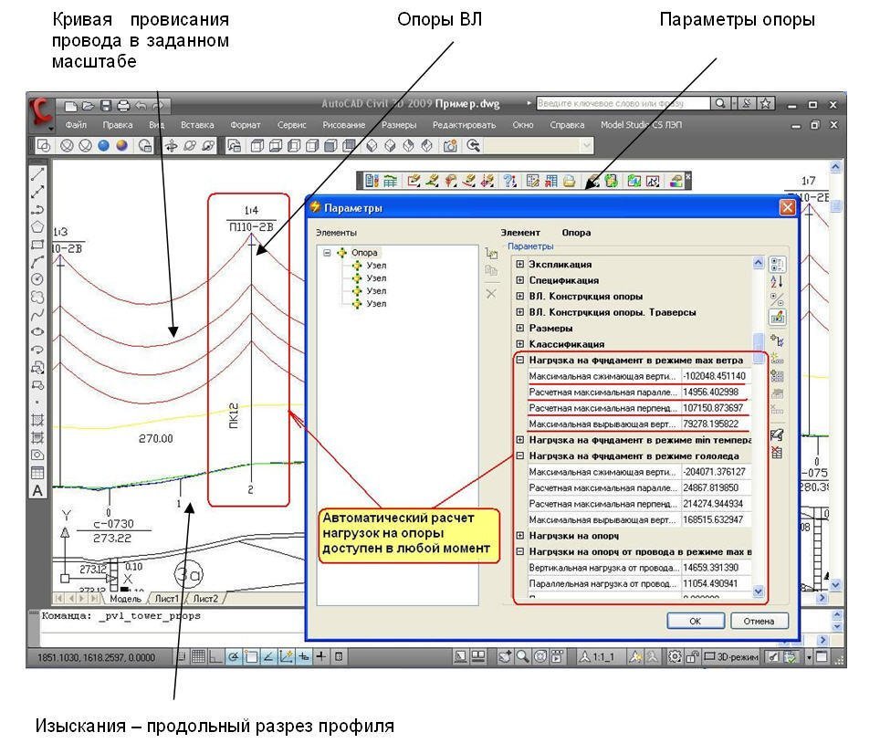Click the parameters list scroll up arrow
880x743 pixels.
[759, 263]
